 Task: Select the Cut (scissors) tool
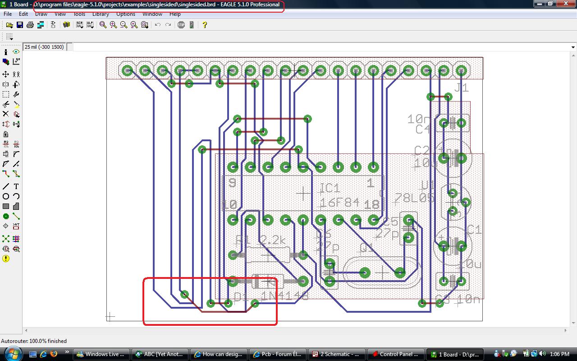point(6,104)
